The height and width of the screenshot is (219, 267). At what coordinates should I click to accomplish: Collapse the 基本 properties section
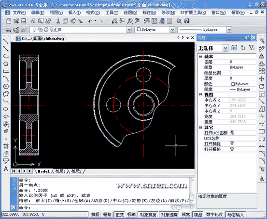point(200,56)
